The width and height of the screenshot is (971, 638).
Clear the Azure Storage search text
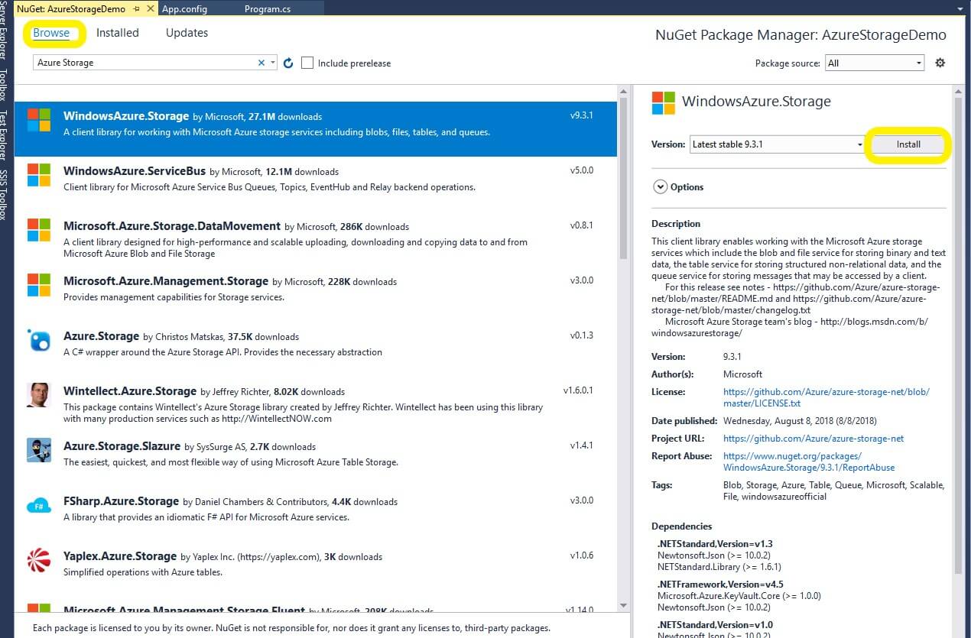pyautogui.click(x=261, y=63)
